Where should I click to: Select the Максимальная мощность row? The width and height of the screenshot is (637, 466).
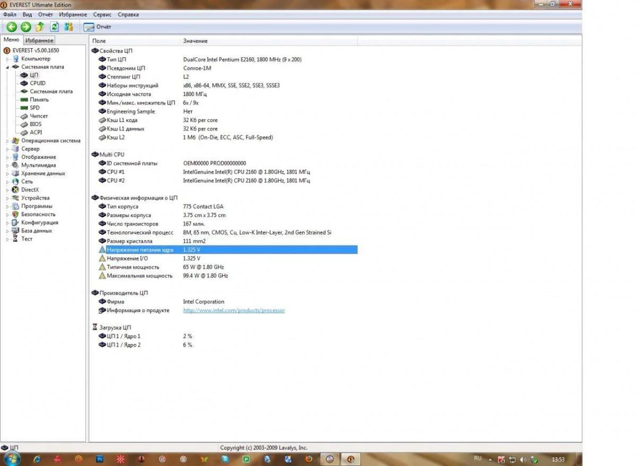pyautogui.click(x=227, y=276)
